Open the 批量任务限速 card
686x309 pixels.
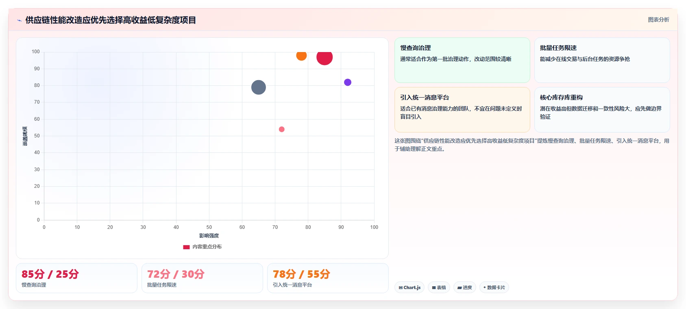click(602, 60)
